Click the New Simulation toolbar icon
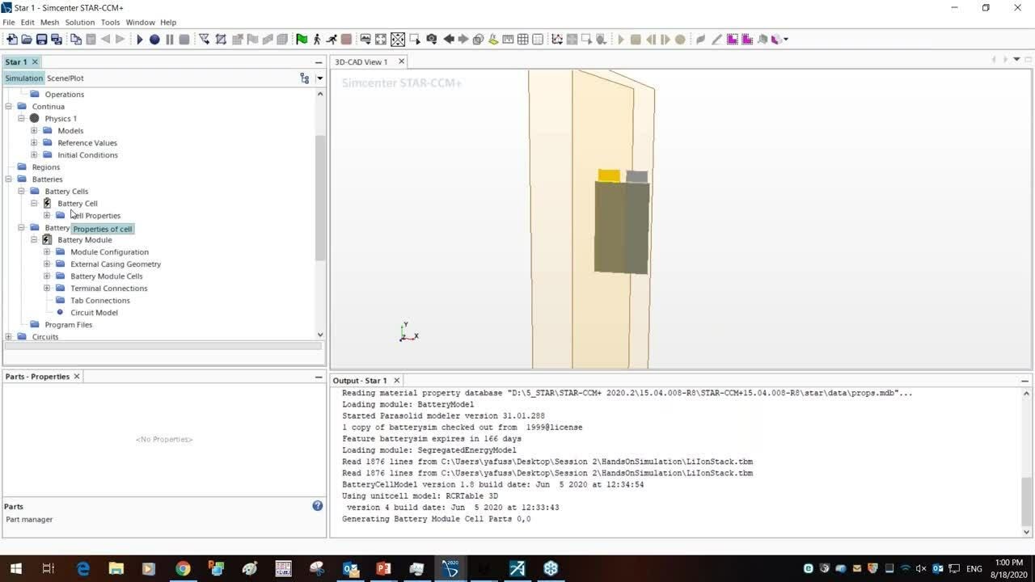 tap(11, 39)
